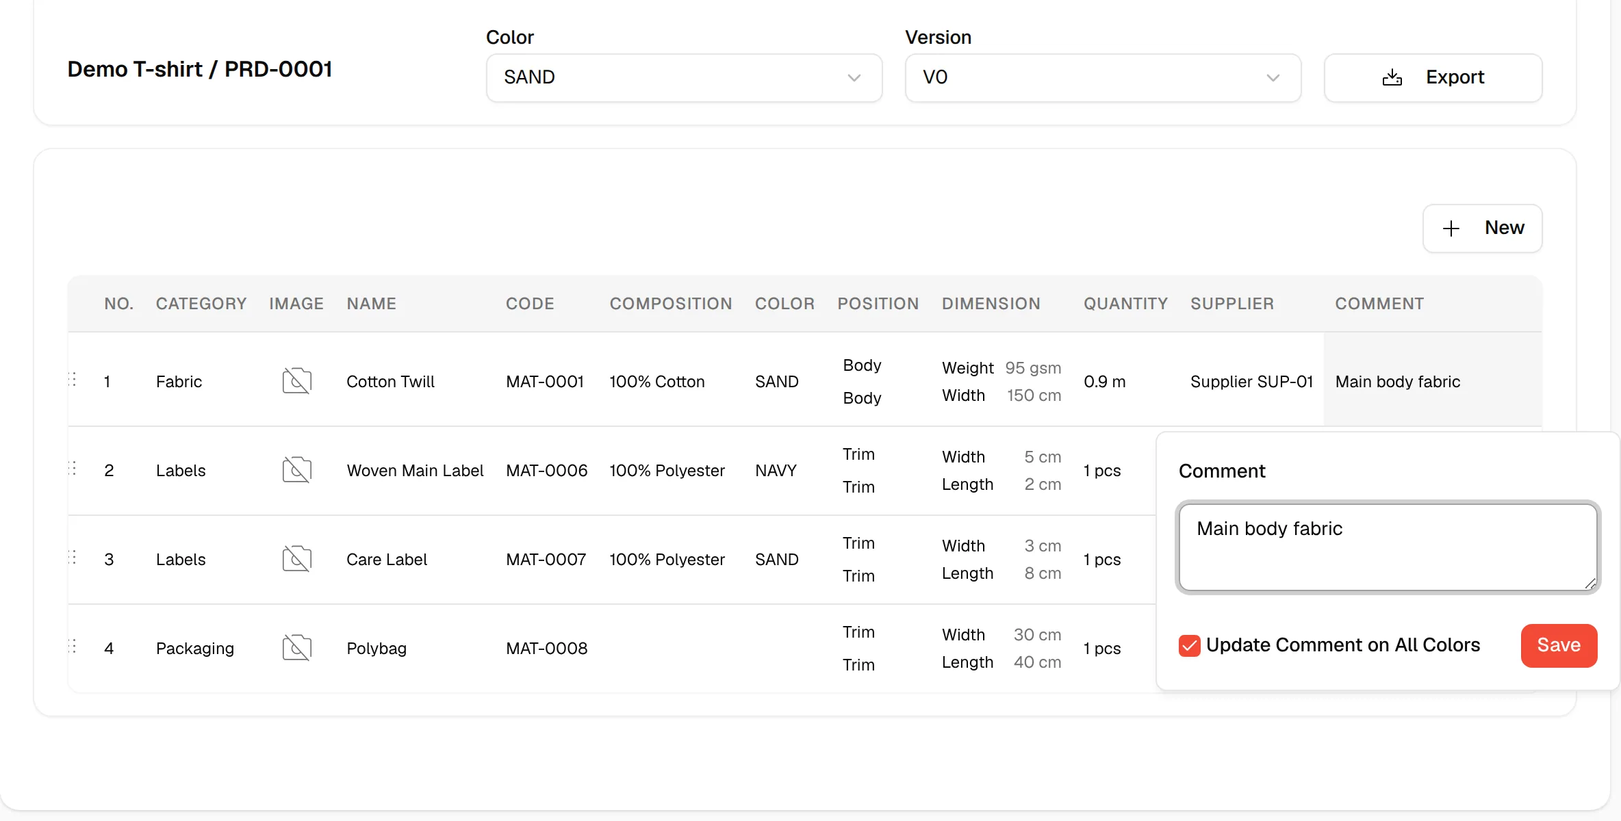The width and height of the screenshot is (1621, 821).
Task: Click the NAME column header
Action: [x=372, y=304]
